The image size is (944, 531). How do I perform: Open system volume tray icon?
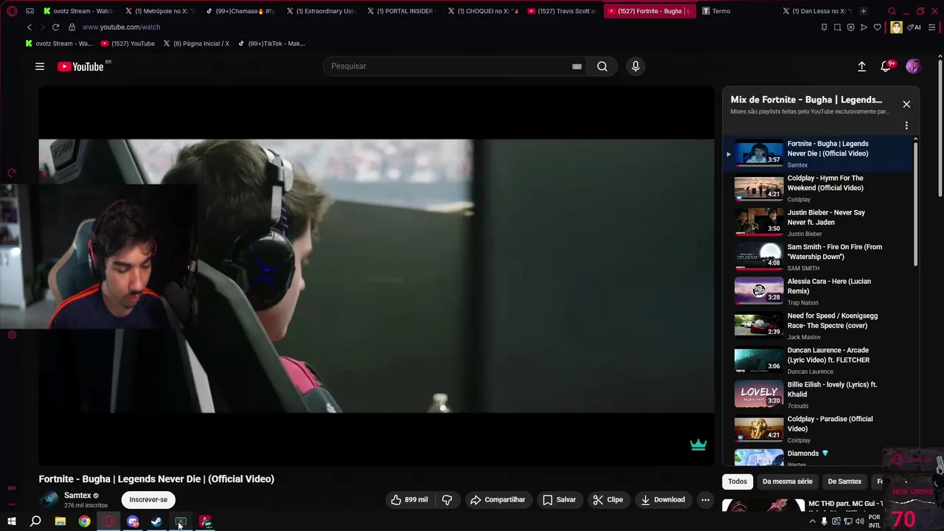[x=860, y=521]
